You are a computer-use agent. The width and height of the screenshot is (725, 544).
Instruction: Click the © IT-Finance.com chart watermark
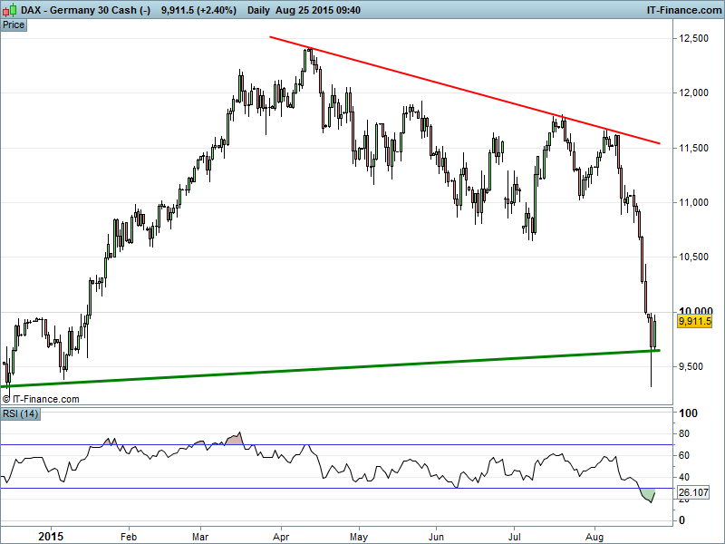click(x=42, y=399)
